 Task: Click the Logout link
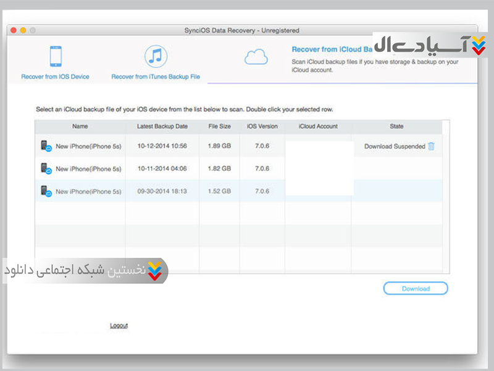click(119, 325)
